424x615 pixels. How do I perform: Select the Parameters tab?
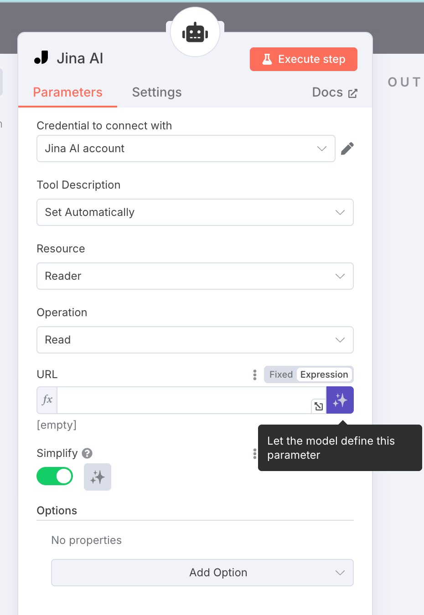[x=67, y=92]
